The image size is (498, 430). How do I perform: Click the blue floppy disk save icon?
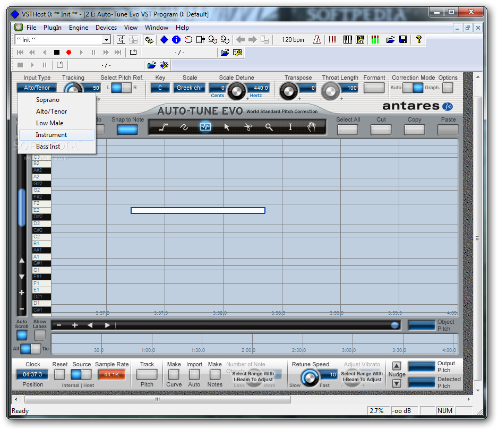tap(403, 40)
